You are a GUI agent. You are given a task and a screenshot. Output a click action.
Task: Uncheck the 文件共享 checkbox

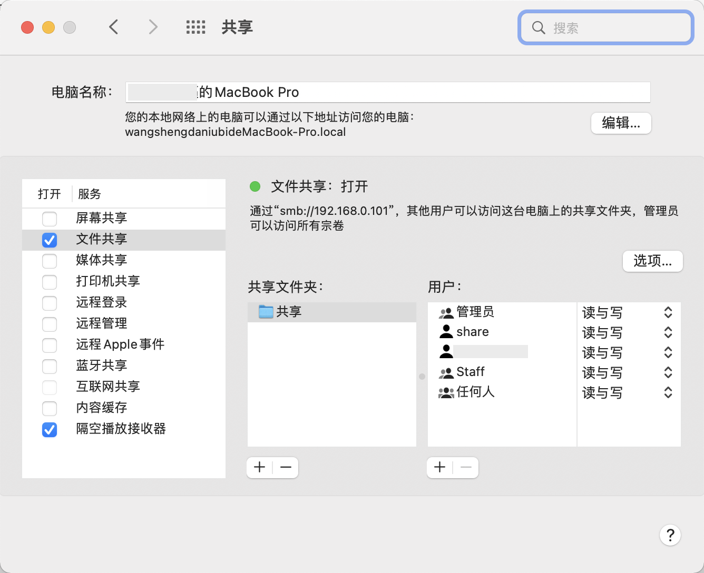tap(50, 240)
